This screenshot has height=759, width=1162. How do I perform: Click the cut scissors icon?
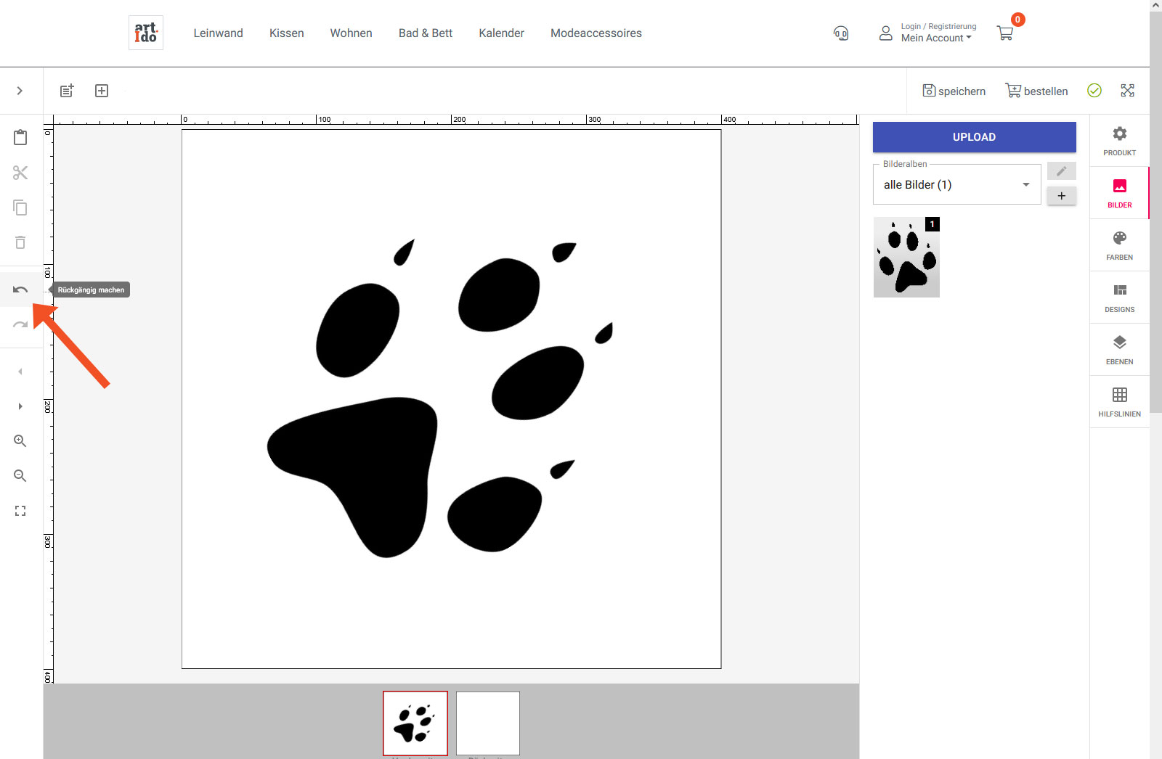pos(20,173)
